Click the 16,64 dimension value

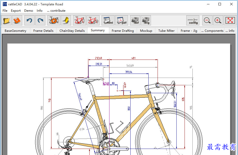pos(125,85)
